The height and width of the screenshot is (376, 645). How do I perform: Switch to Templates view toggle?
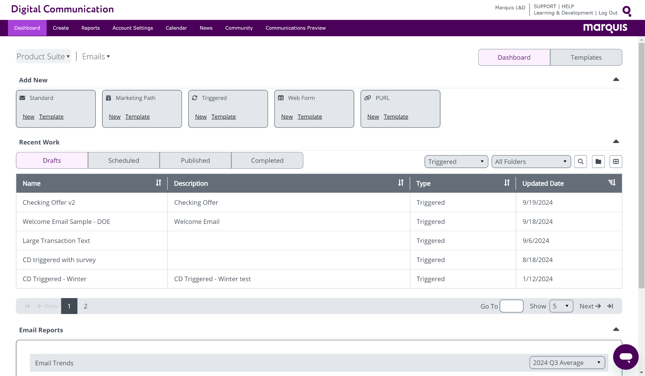click(586, 57)
